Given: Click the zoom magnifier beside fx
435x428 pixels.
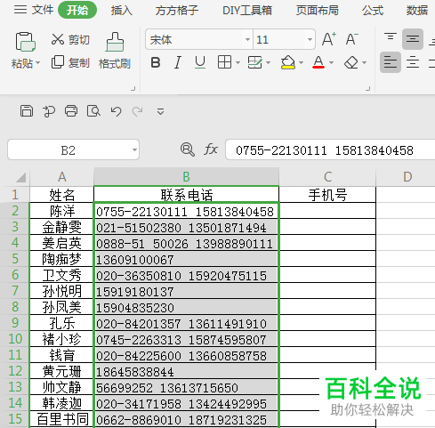Looking at the screenshot, I should tap(188, 149).
